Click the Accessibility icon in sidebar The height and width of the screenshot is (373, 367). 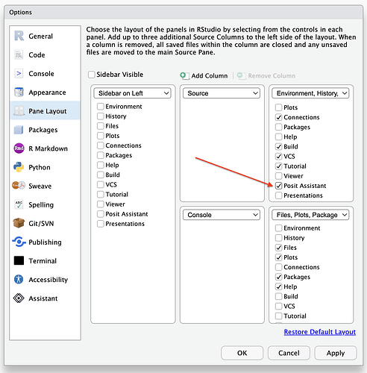pos(19,280)
